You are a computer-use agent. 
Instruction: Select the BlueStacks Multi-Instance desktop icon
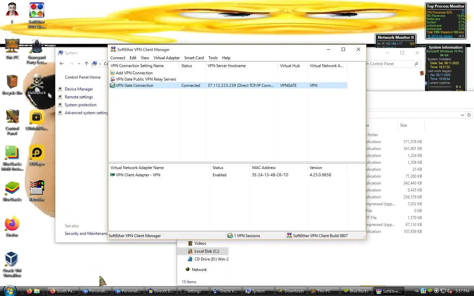tap(12, 158)
